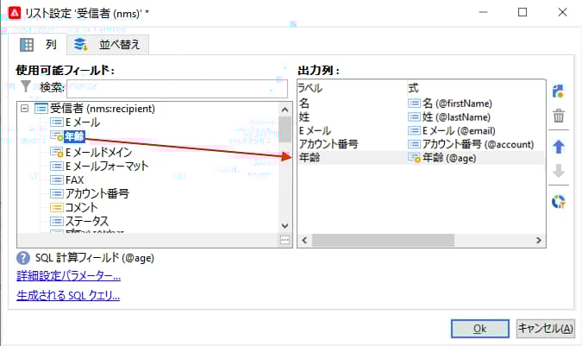582x346 pixels.
Task: Select the コメント field
Action: coord(82,207)
